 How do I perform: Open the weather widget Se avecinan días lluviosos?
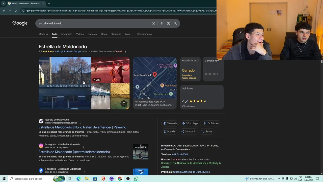pos(259,179)
